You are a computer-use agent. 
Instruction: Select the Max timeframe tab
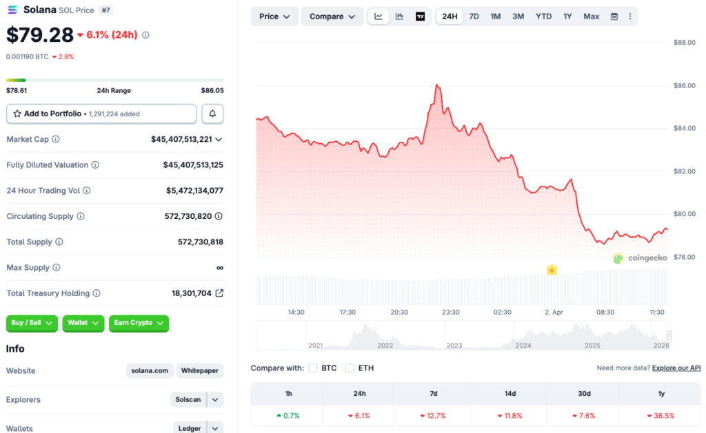click(x=591, y=15)
